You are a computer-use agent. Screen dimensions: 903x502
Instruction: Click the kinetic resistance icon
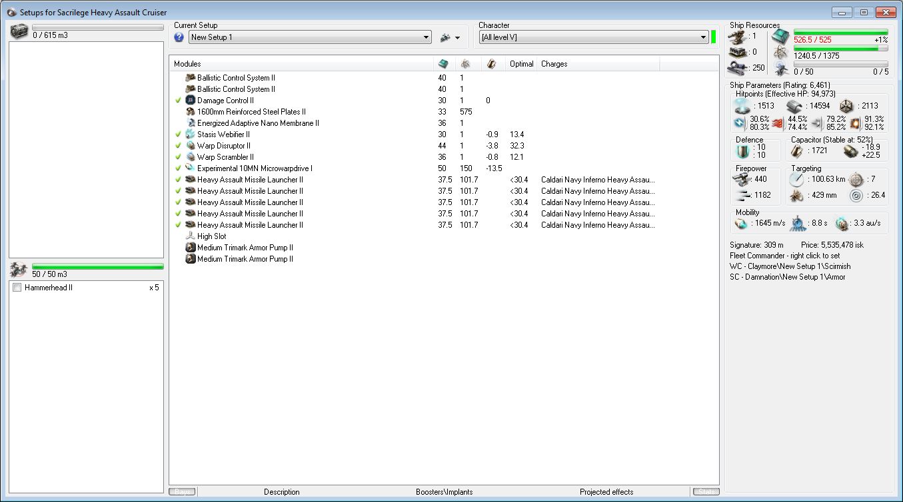817,123
